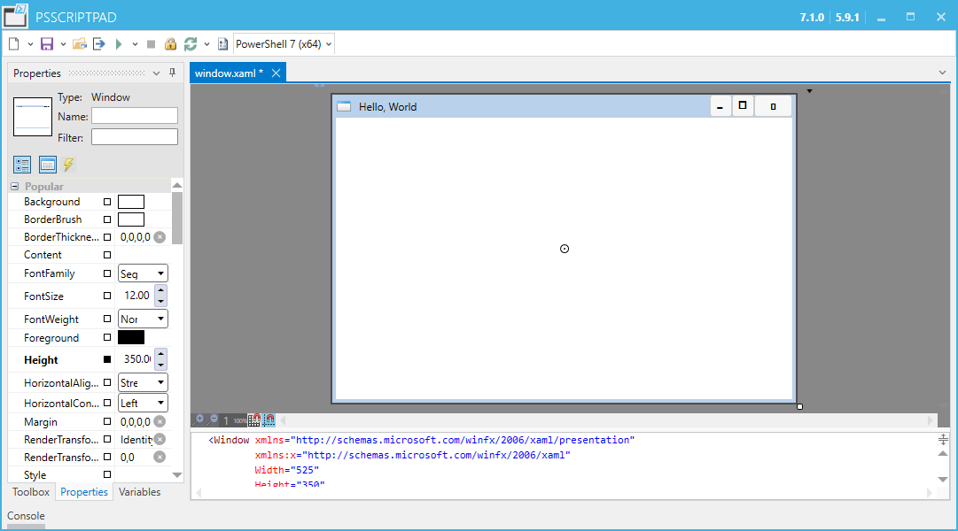Viewport: 958px width, 531px height.
Task: Toggle the Height property marker square
Action: pos(107,359)
